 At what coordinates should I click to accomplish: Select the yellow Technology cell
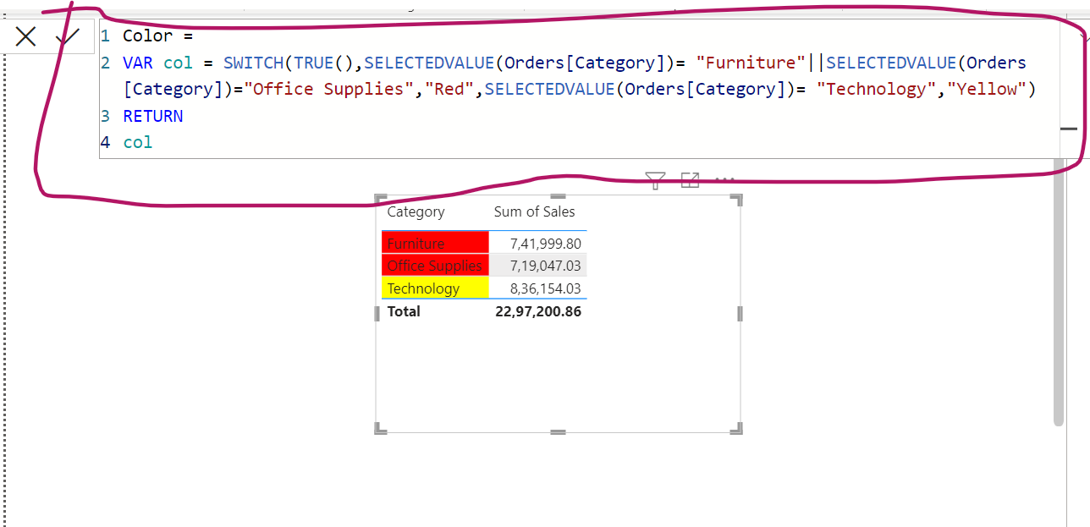(x=435, y=288)
